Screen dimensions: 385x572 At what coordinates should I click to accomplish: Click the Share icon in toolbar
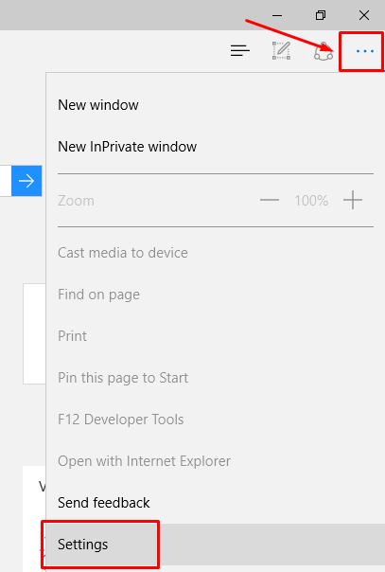tap(324, 51)
